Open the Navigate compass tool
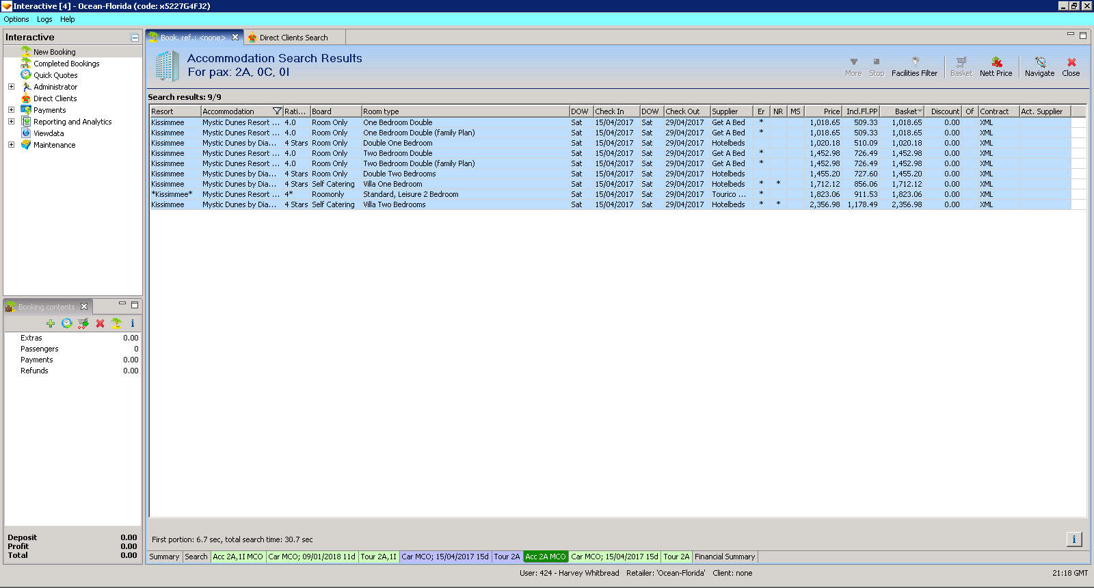1094x588 pixels. [x=1039, y=67]
